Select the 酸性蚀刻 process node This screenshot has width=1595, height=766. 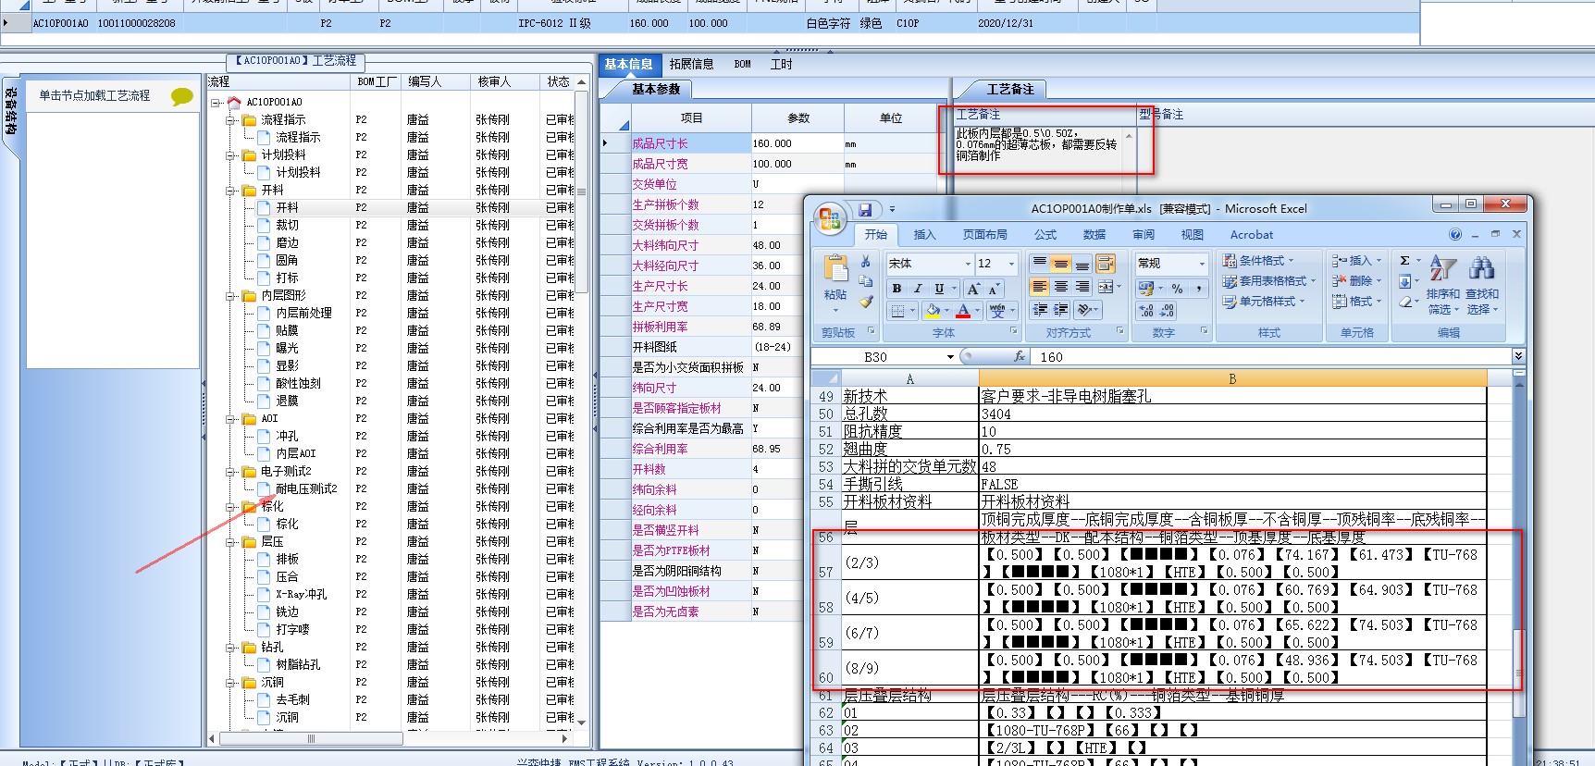(298, 384)
